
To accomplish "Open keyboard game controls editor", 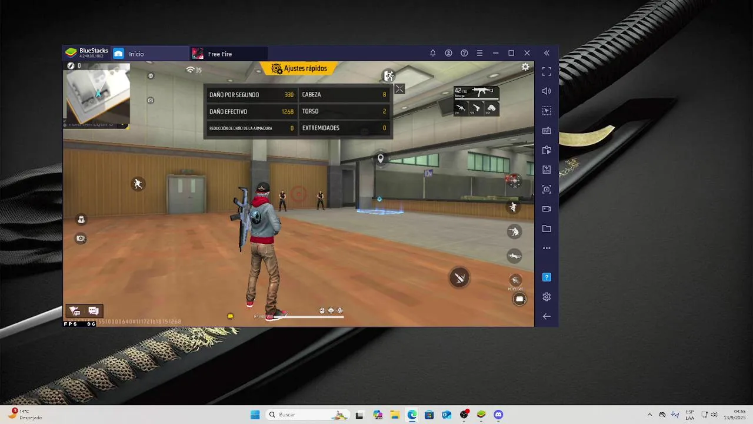I will (547, 130).
